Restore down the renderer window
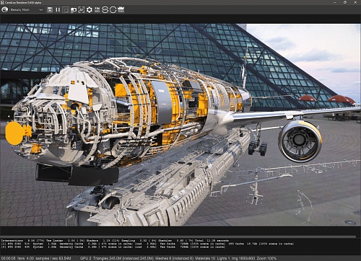 (345, 2)
